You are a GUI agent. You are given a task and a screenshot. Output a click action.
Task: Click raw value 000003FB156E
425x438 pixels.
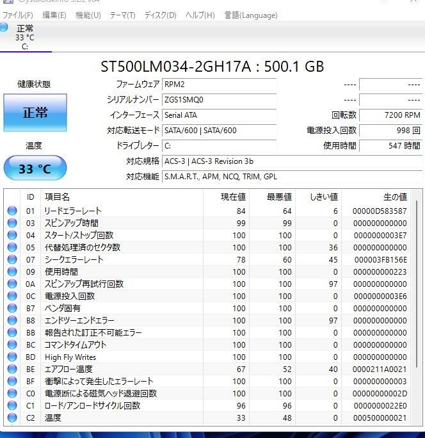point(381,260)
